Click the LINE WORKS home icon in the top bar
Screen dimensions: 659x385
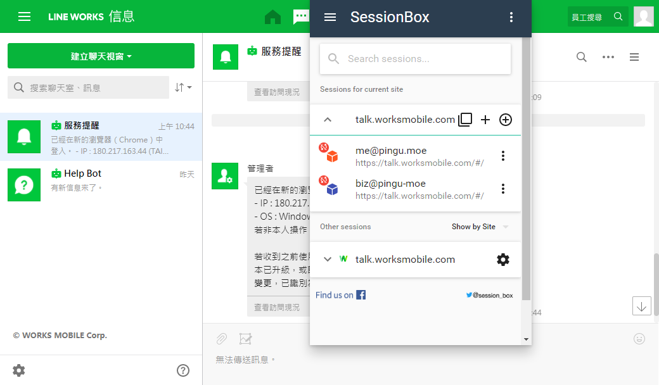pyautogui.click(x=272, y=16)
